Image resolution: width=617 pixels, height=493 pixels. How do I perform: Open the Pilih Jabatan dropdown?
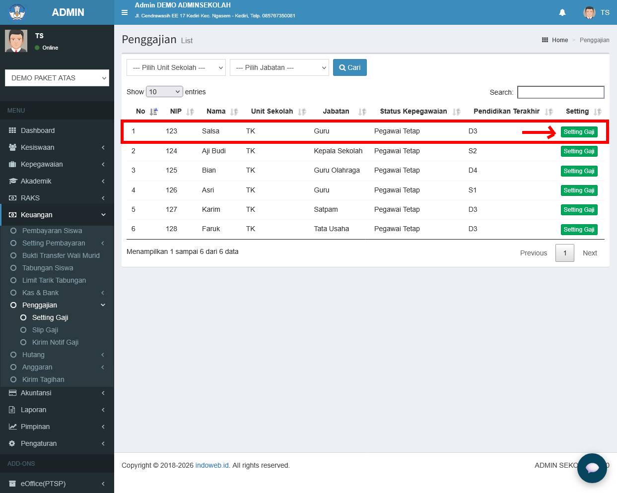[279, 67]
